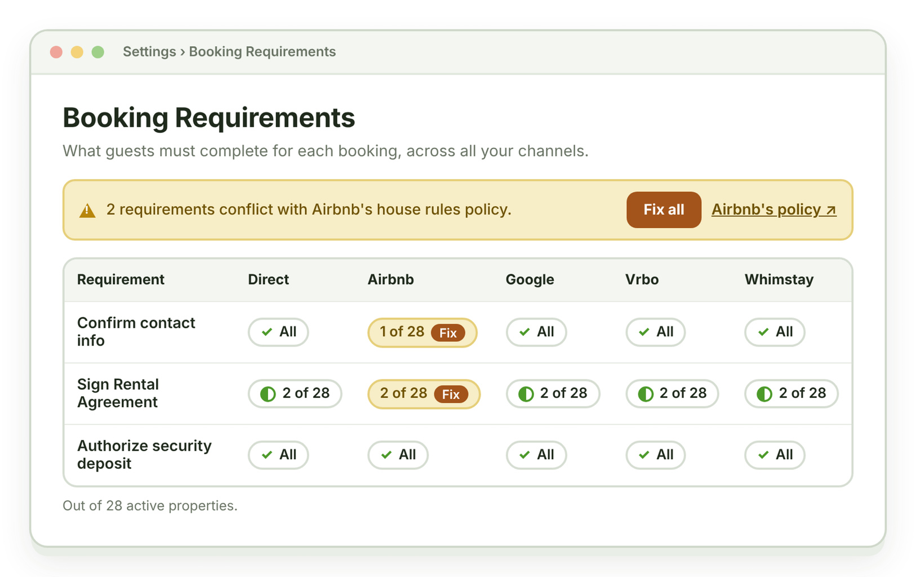
Task: Open Vrbo All pill for Authorize security deposit
Action: 655,455
